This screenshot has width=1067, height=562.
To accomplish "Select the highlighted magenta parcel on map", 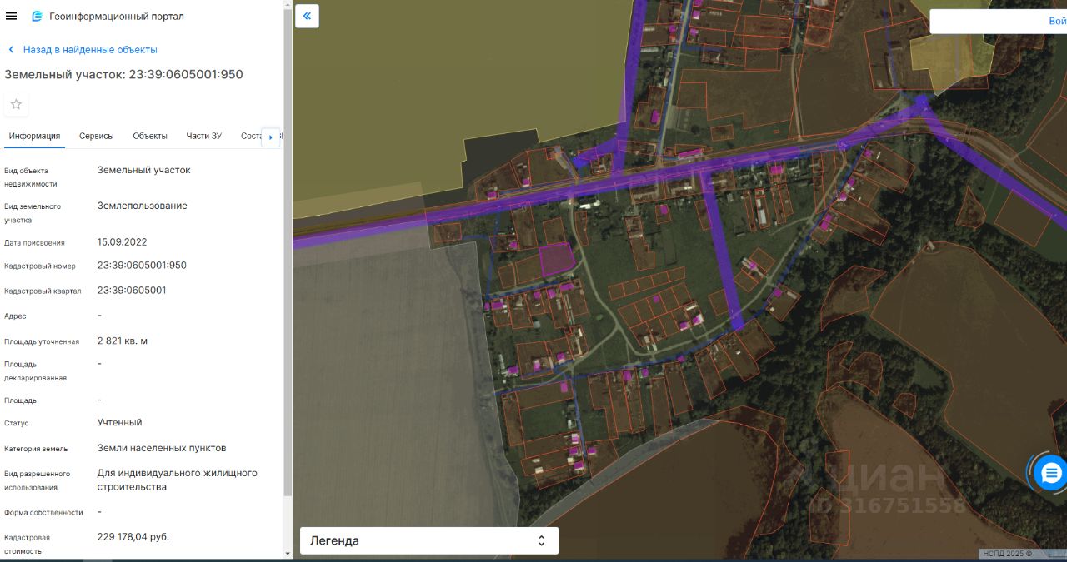I will tap(557, 261).
